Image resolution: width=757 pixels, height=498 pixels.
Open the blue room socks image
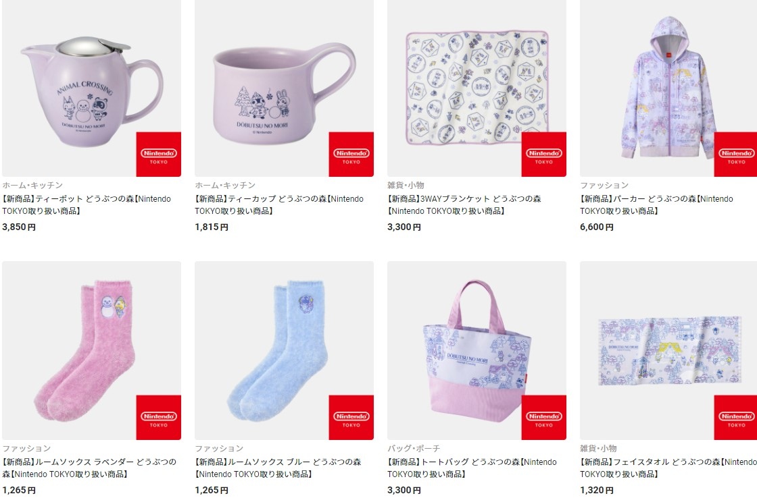click(x=284, y=350)
